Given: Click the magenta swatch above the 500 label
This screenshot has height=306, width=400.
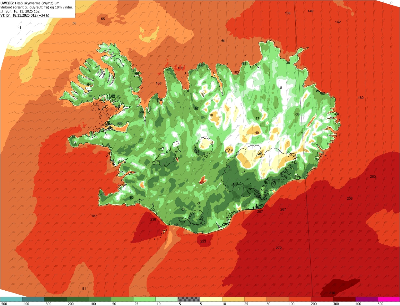Looking at the screenshot, I should click(389, 299).
